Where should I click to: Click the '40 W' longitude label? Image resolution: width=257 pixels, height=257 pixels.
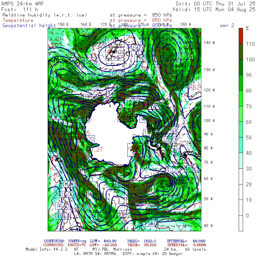tap(208, 226)
